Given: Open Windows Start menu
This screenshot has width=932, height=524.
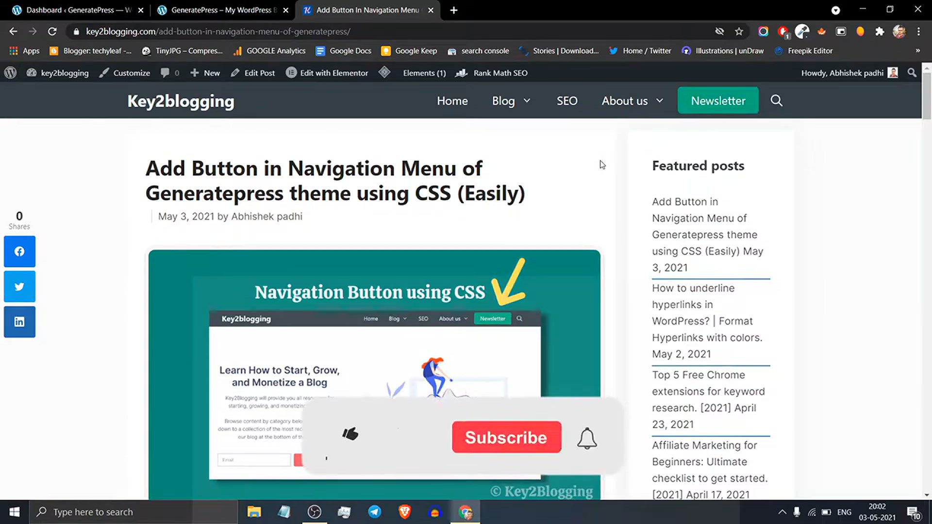Looking at the screenshot, I should pyautogui.click(x=15, y=512).
